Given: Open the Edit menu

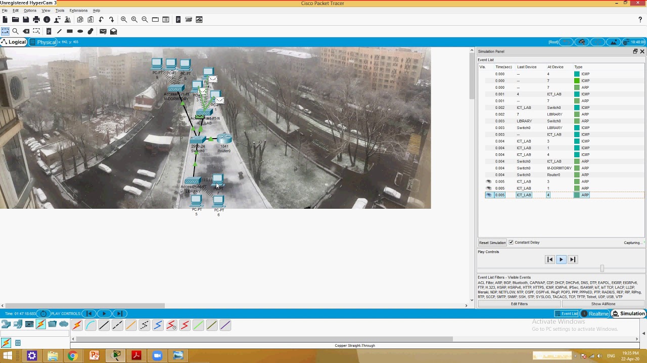Looking at the screenshot, I should [x=16, y=11].
